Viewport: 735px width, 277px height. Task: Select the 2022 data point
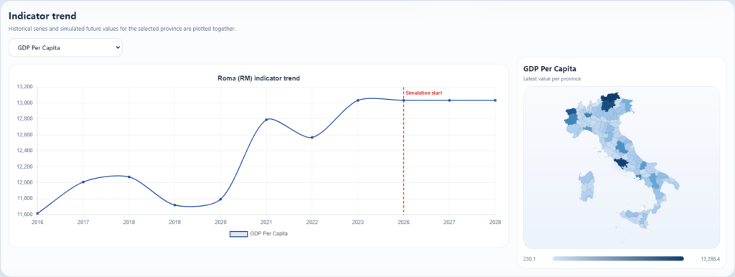click(x=312, y=137)
